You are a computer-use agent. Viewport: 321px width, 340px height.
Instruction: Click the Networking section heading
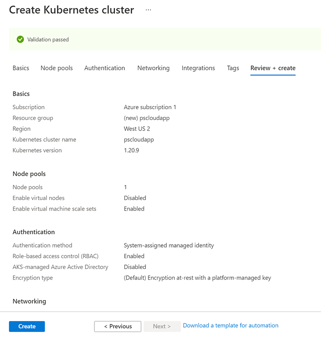click(x=29, y=301)
